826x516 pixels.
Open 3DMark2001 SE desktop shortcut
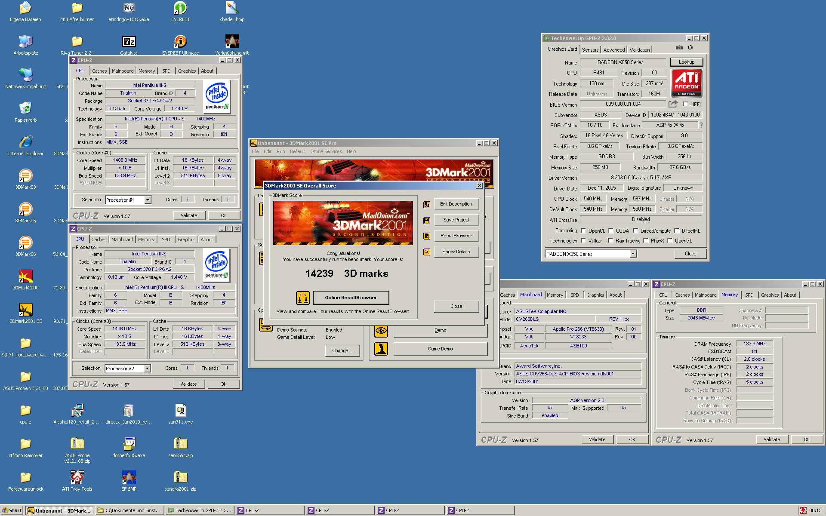(x=26, y=310)
